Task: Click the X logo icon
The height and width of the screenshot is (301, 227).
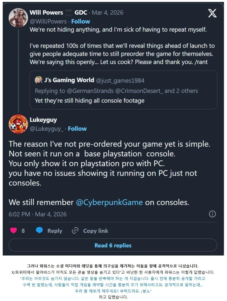Action: tap(212, 13)
